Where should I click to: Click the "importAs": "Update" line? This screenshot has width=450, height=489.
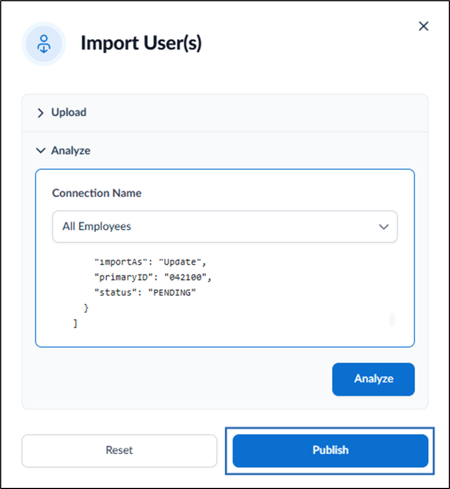click(x=150, y=262)
